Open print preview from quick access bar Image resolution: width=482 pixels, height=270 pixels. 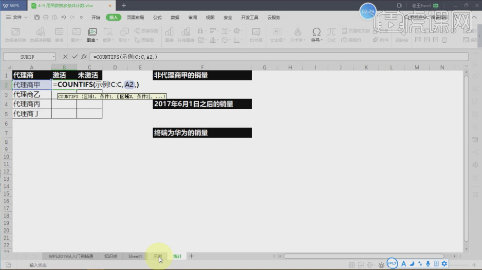point(55,17)
